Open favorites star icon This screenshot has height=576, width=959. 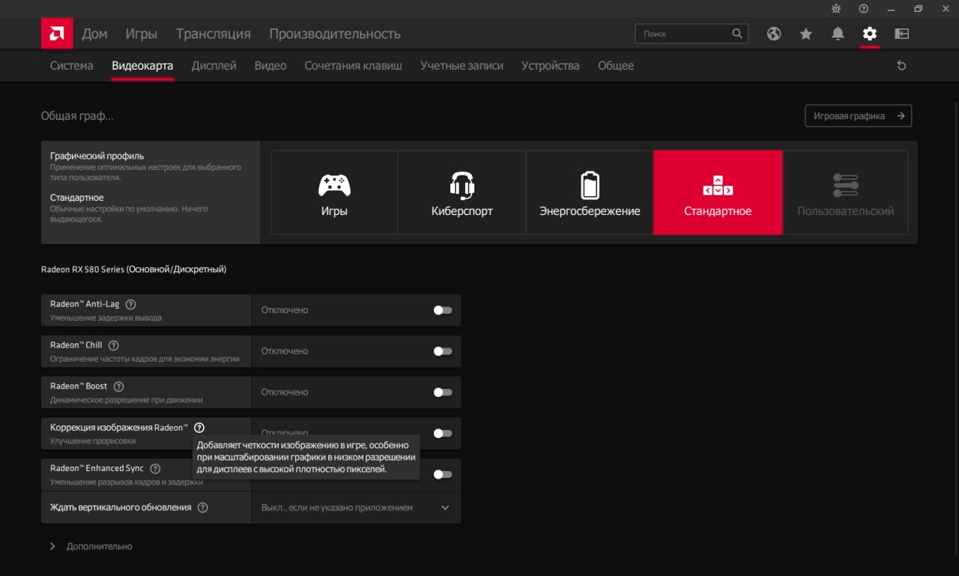coord(806,34)
